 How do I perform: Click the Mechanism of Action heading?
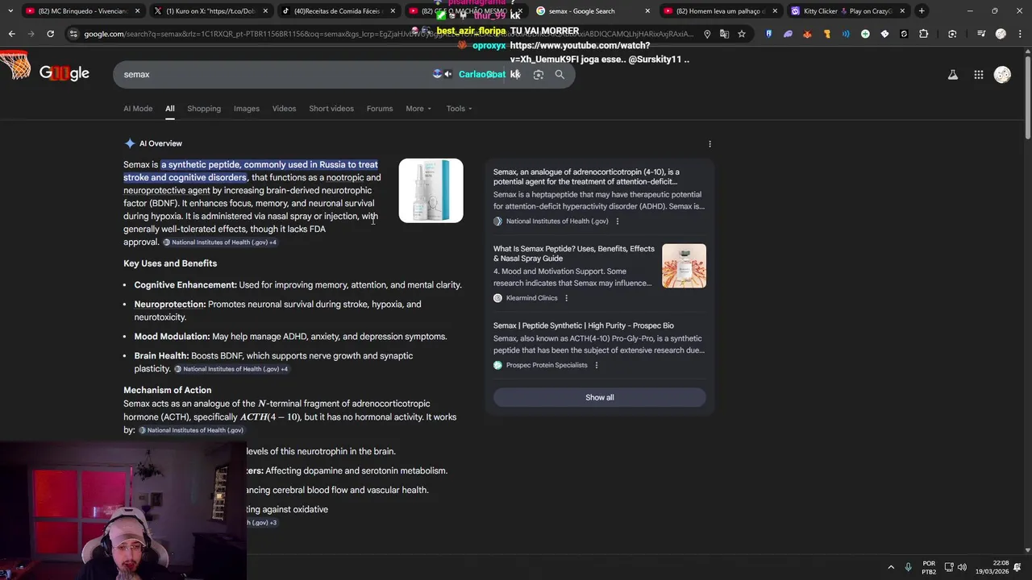coord(168,390)
